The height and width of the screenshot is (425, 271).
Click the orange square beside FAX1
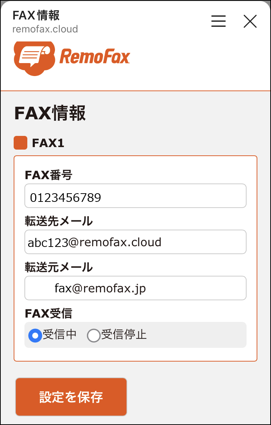pyautogui.click(x=20, y=143)
